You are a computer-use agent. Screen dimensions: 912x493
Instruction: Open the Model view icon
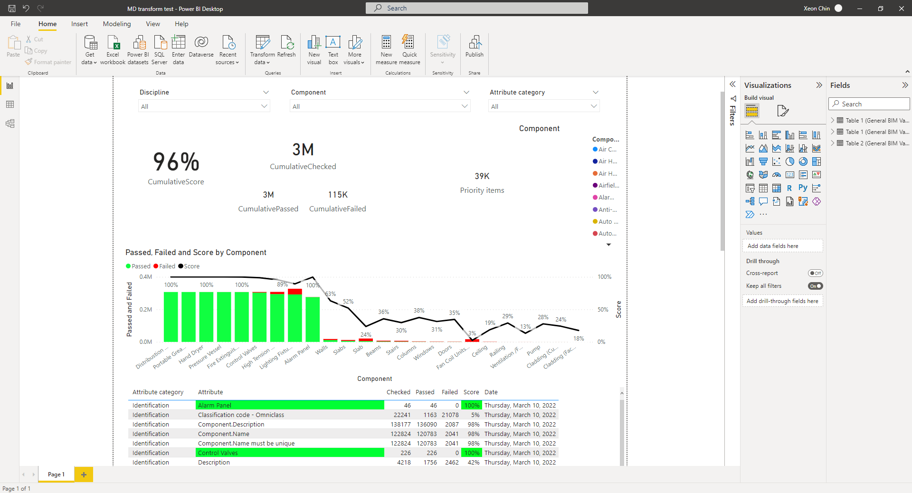click(9, 123)
